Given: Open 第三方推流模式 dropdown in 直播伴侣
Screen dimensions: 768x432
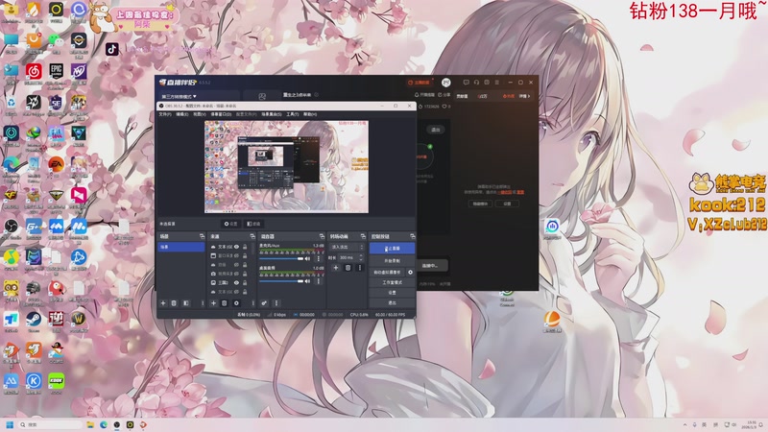Looking at the screenshot, I should pos(180,97).
